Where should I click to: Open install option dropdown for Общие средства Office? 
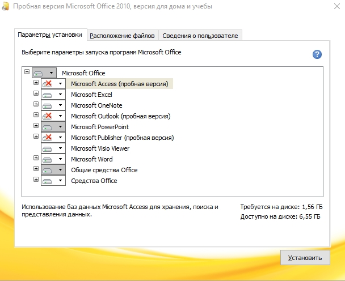pos(53,169)
